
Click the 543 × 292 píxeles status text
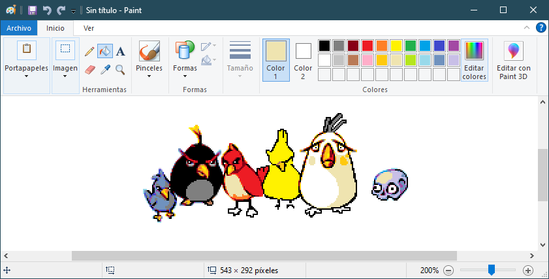point(249,271)
